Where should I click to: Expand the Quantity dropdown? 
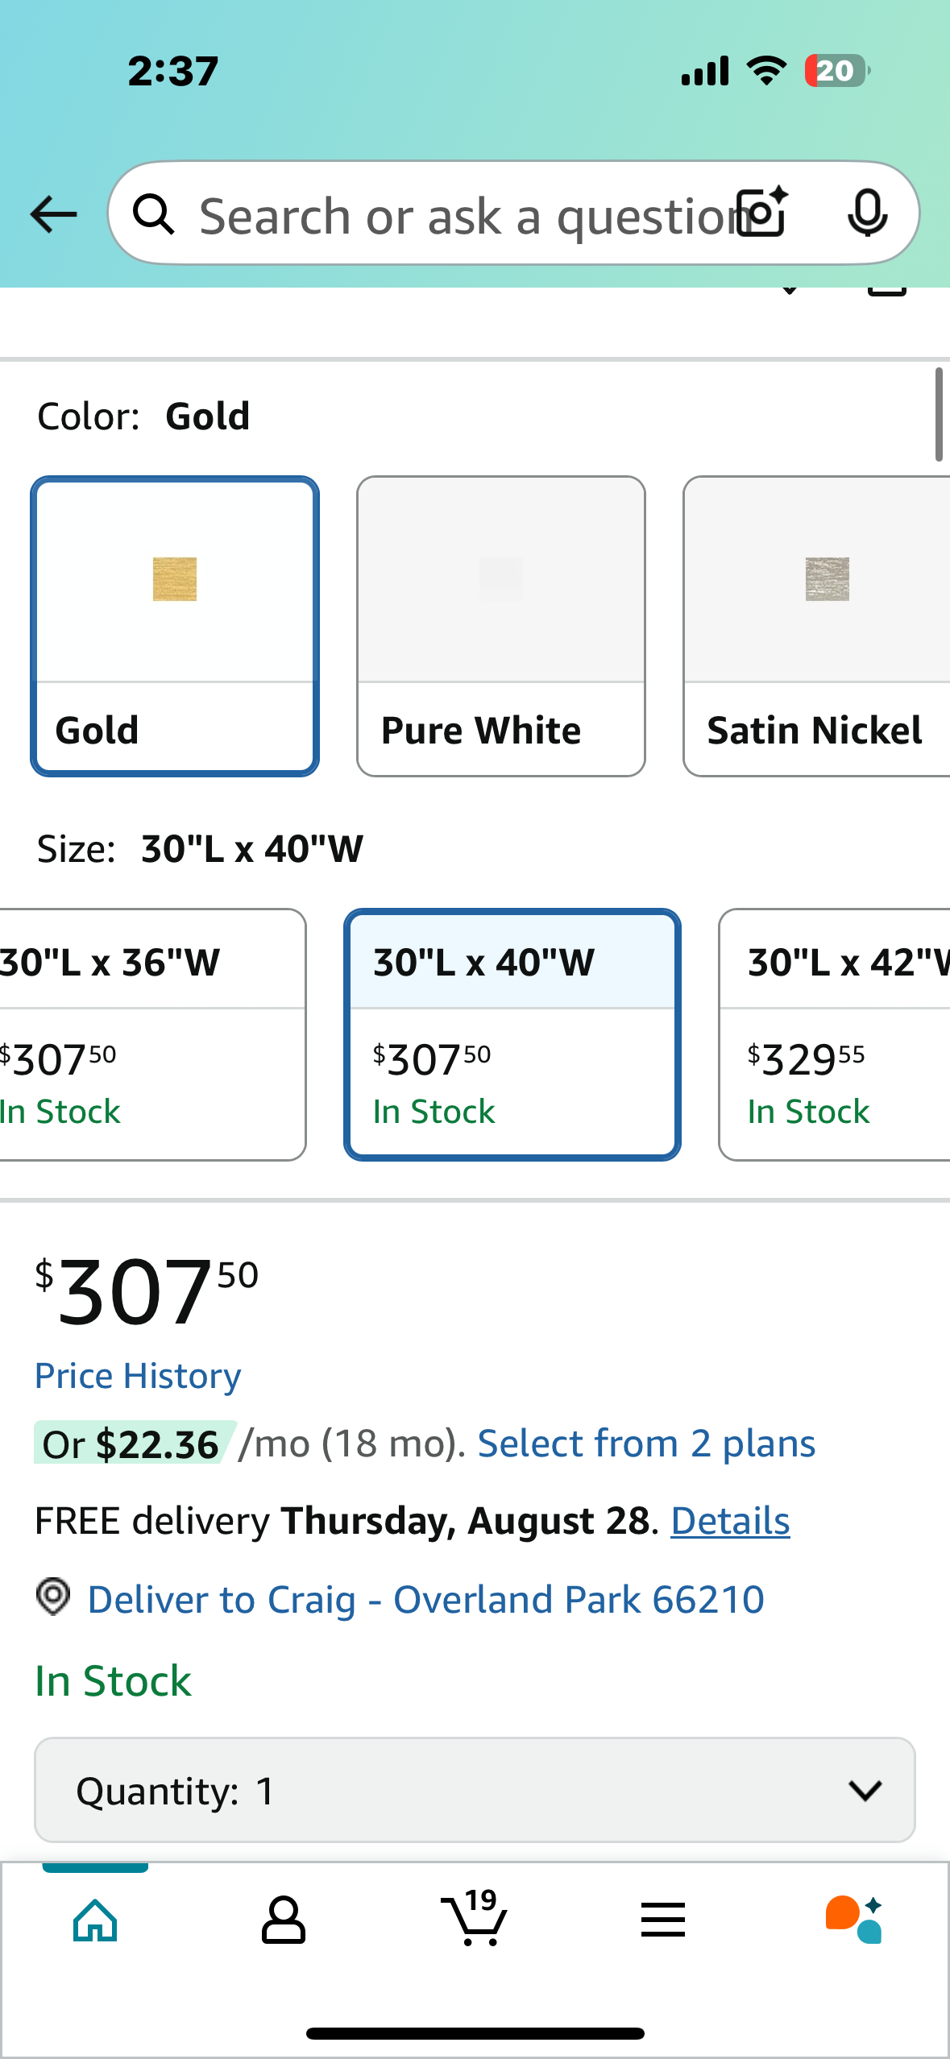[475, 1790]
